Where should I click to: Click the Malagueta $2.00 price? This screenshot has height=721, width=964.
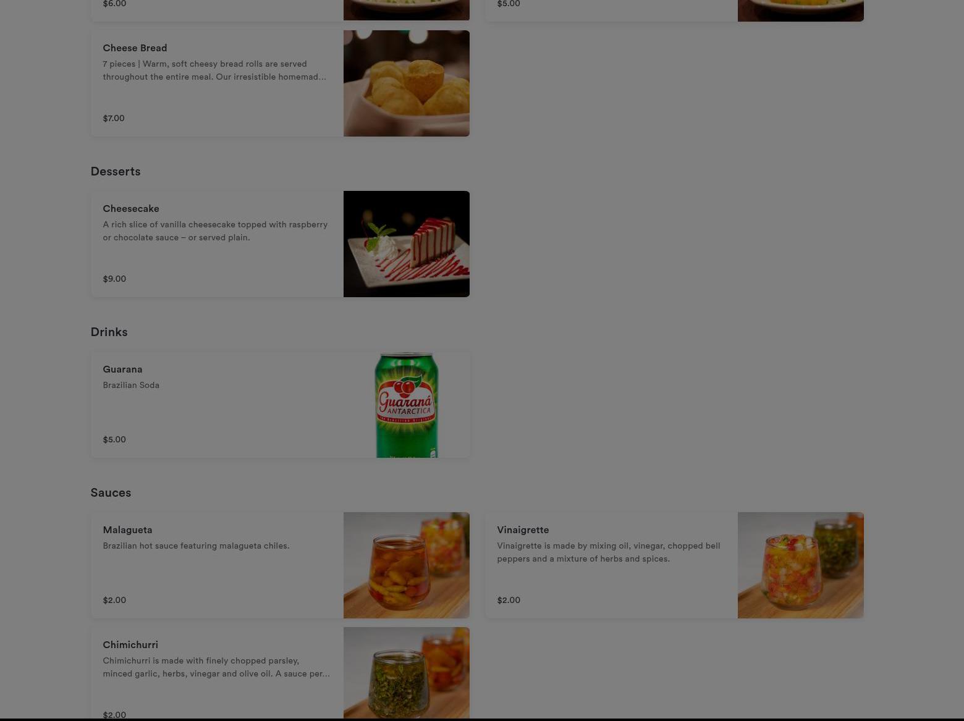[114, 601]
